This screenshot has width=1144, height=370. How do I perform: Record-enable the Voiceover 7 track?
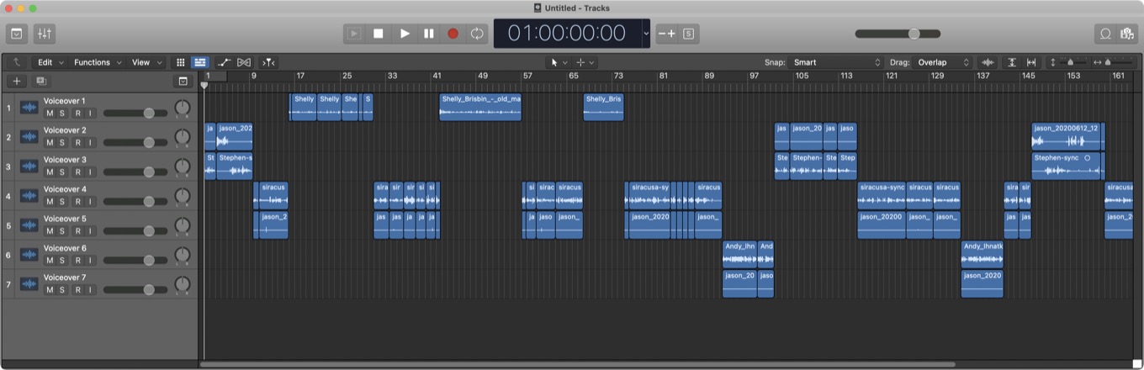tap(78, 290)
